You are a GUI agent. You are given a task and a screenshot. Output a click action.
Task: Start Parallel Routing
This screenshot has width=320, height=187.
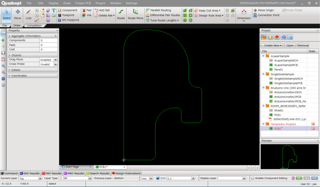click(x=159, y=10)
